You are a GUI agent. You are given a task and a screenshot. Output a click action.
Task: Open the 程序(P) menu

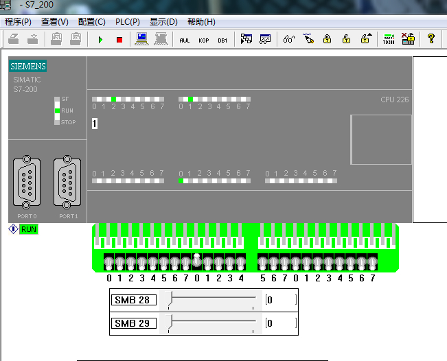click(x=18, y=22)
